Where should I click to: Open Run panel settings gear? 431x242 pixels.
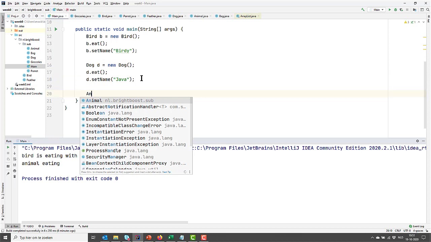pos(418,141)
